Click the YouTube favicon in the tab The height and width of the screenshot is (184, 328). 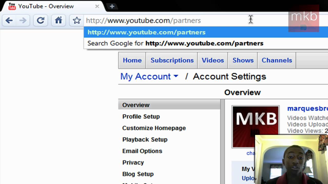(12, 6)
